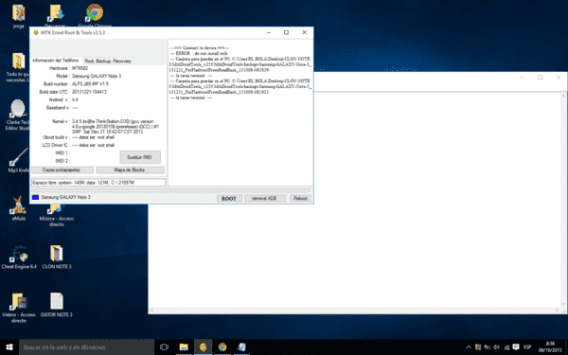Click the Kernel version text
The width and height of the screenshot is (568, 355).
click(115, 127)
